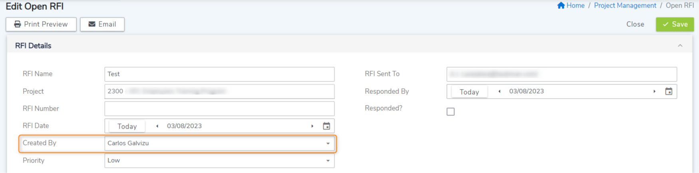
Task: Collapse the RFI Details section chevron
Action: click(x=680, y=46)
